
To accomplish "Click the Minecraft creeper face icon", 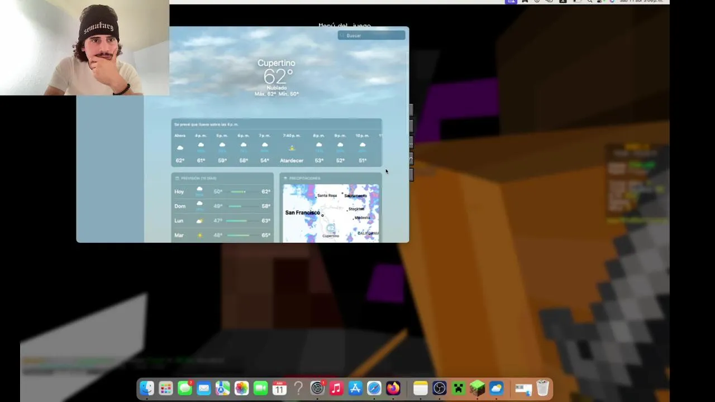I will click(x=459, y=388).
